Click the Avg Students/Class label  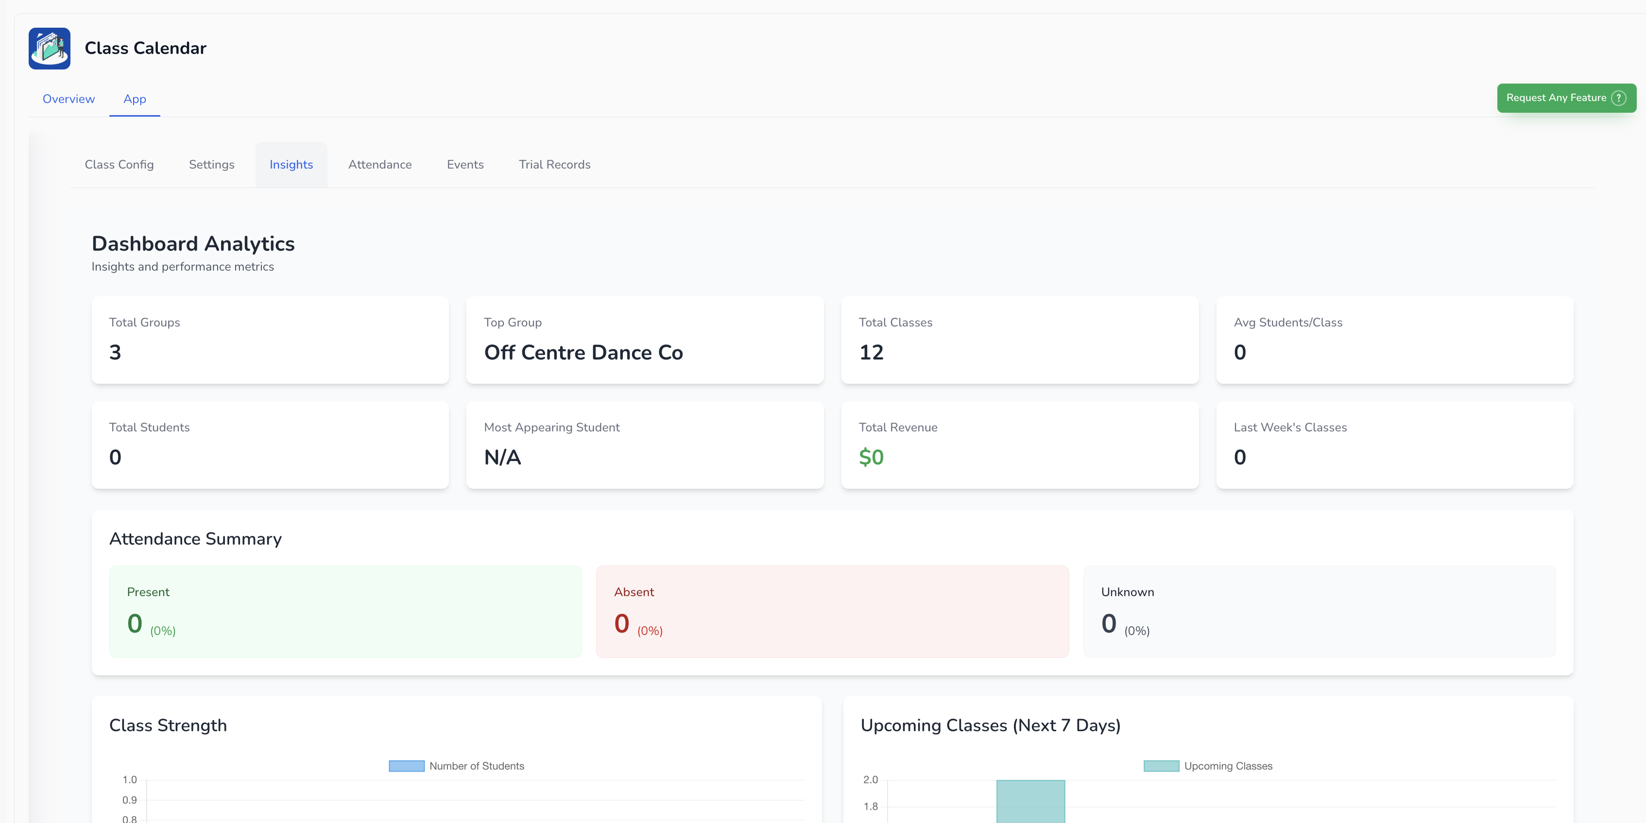click(x=1287, y=323)
